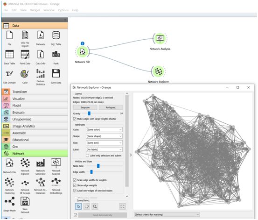
Task: Uncheck Show edge weights
Action: 75,185
